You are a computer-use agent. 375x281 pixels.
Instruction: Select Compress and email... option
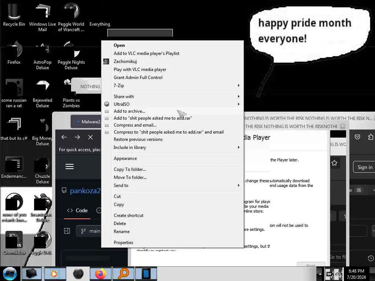[x=172, y=125]
